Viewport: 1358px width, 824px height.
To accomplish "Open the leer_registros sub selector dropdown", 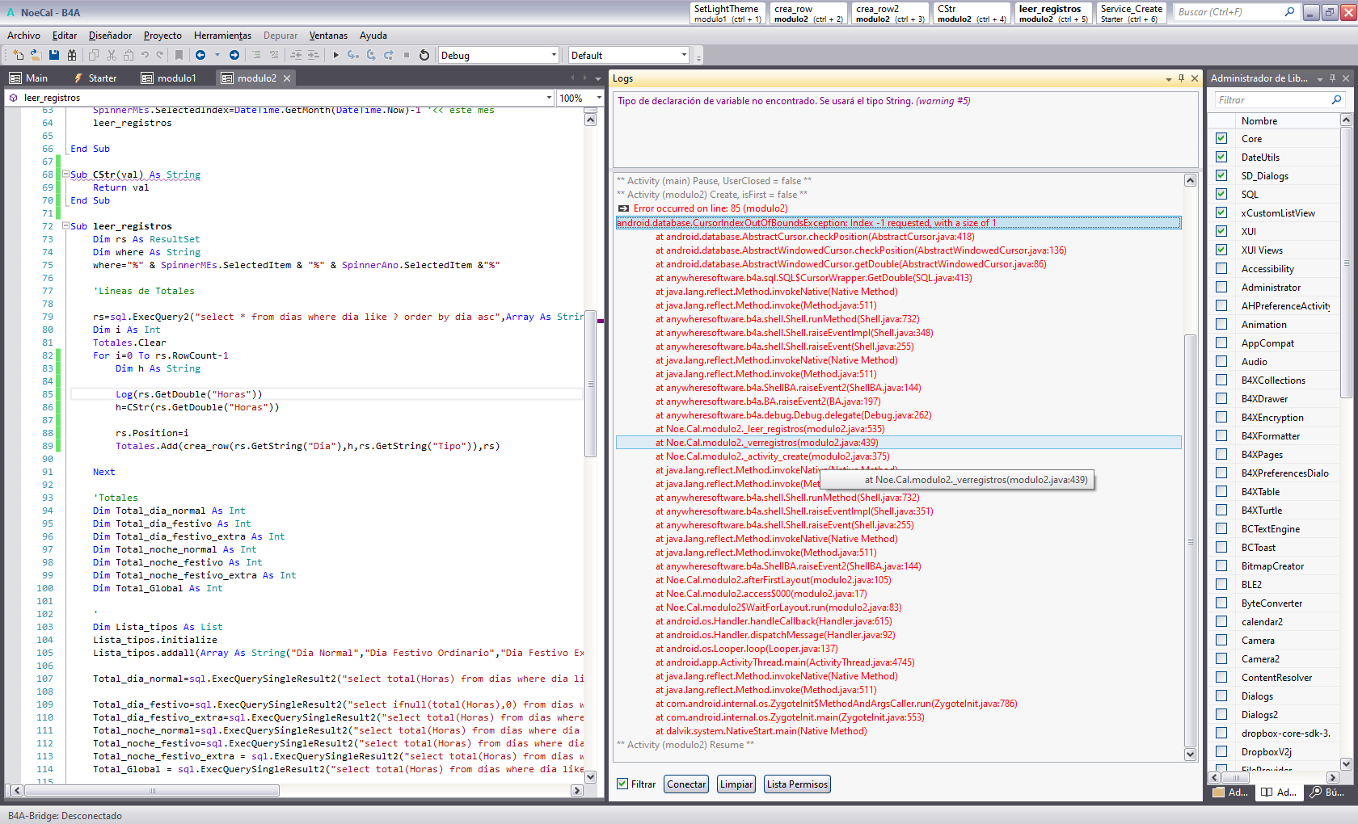I will tap(549, 98).
